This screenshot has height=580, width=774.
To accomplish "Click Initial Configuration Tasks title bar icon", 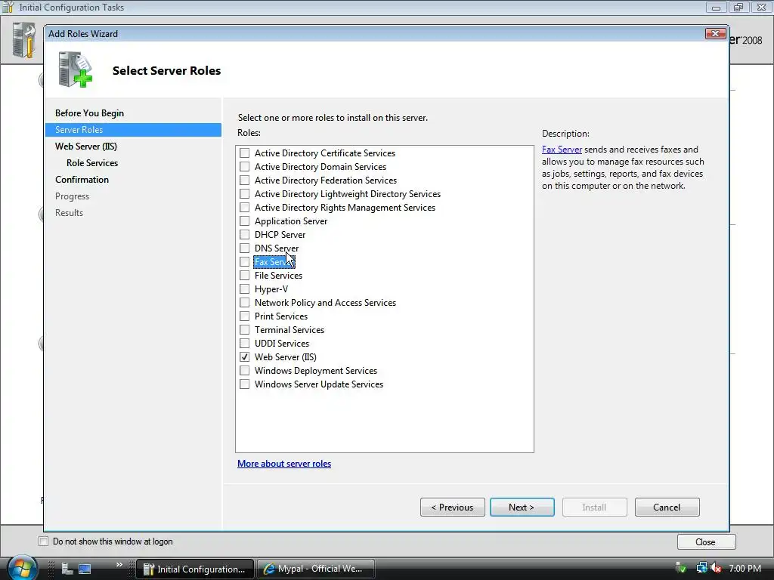I will [x=8, y=8].
